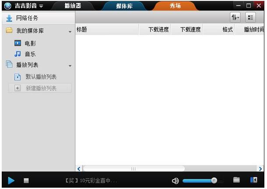Image resolution: width=267 pixels, height=189 pixels.
Task: Click the yellow folder icon of 我的媒体库
Action: tap(9, 30)
